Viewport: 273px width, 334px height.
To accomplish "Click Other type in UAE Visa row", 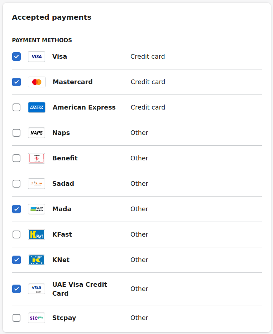I will pos(139,289).
